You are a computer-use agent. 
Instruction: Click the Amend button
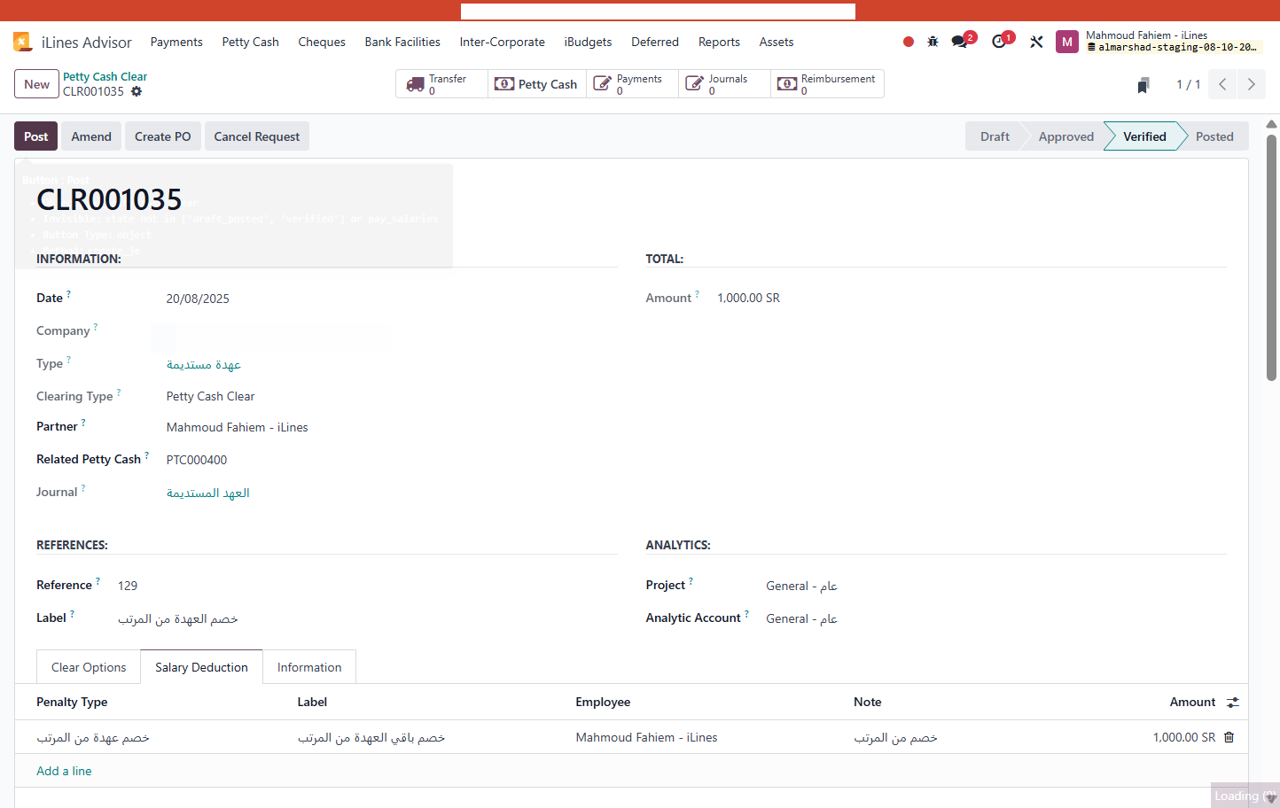pos(91,136)
